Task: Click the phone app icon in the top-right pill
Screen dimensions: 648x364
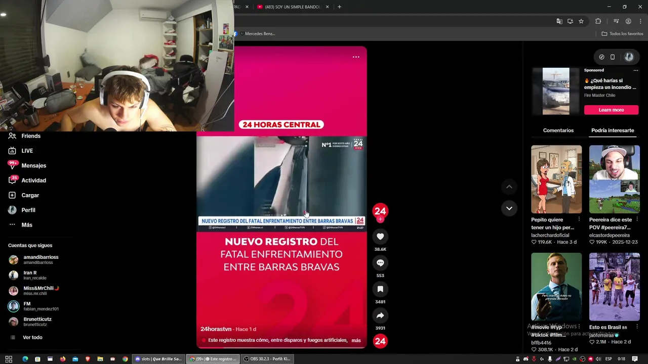Action: (613, 57)
